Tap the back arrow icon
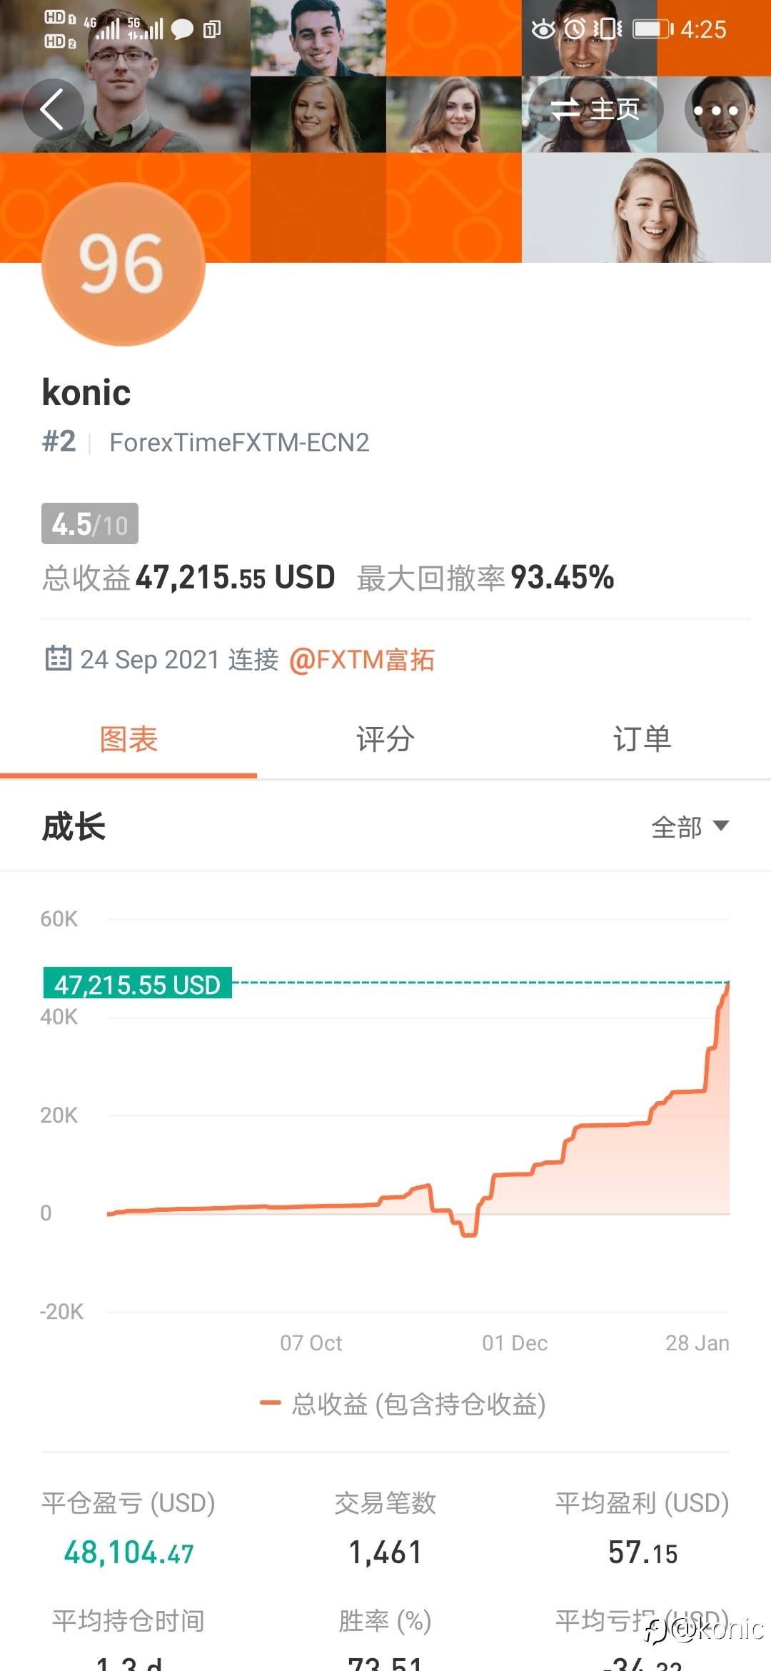The height and width of the screenshot is (1671, 771). click(53, 109)
